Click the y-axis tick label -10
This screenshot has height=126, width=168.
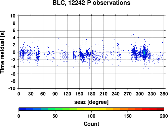tap(12, 88)
